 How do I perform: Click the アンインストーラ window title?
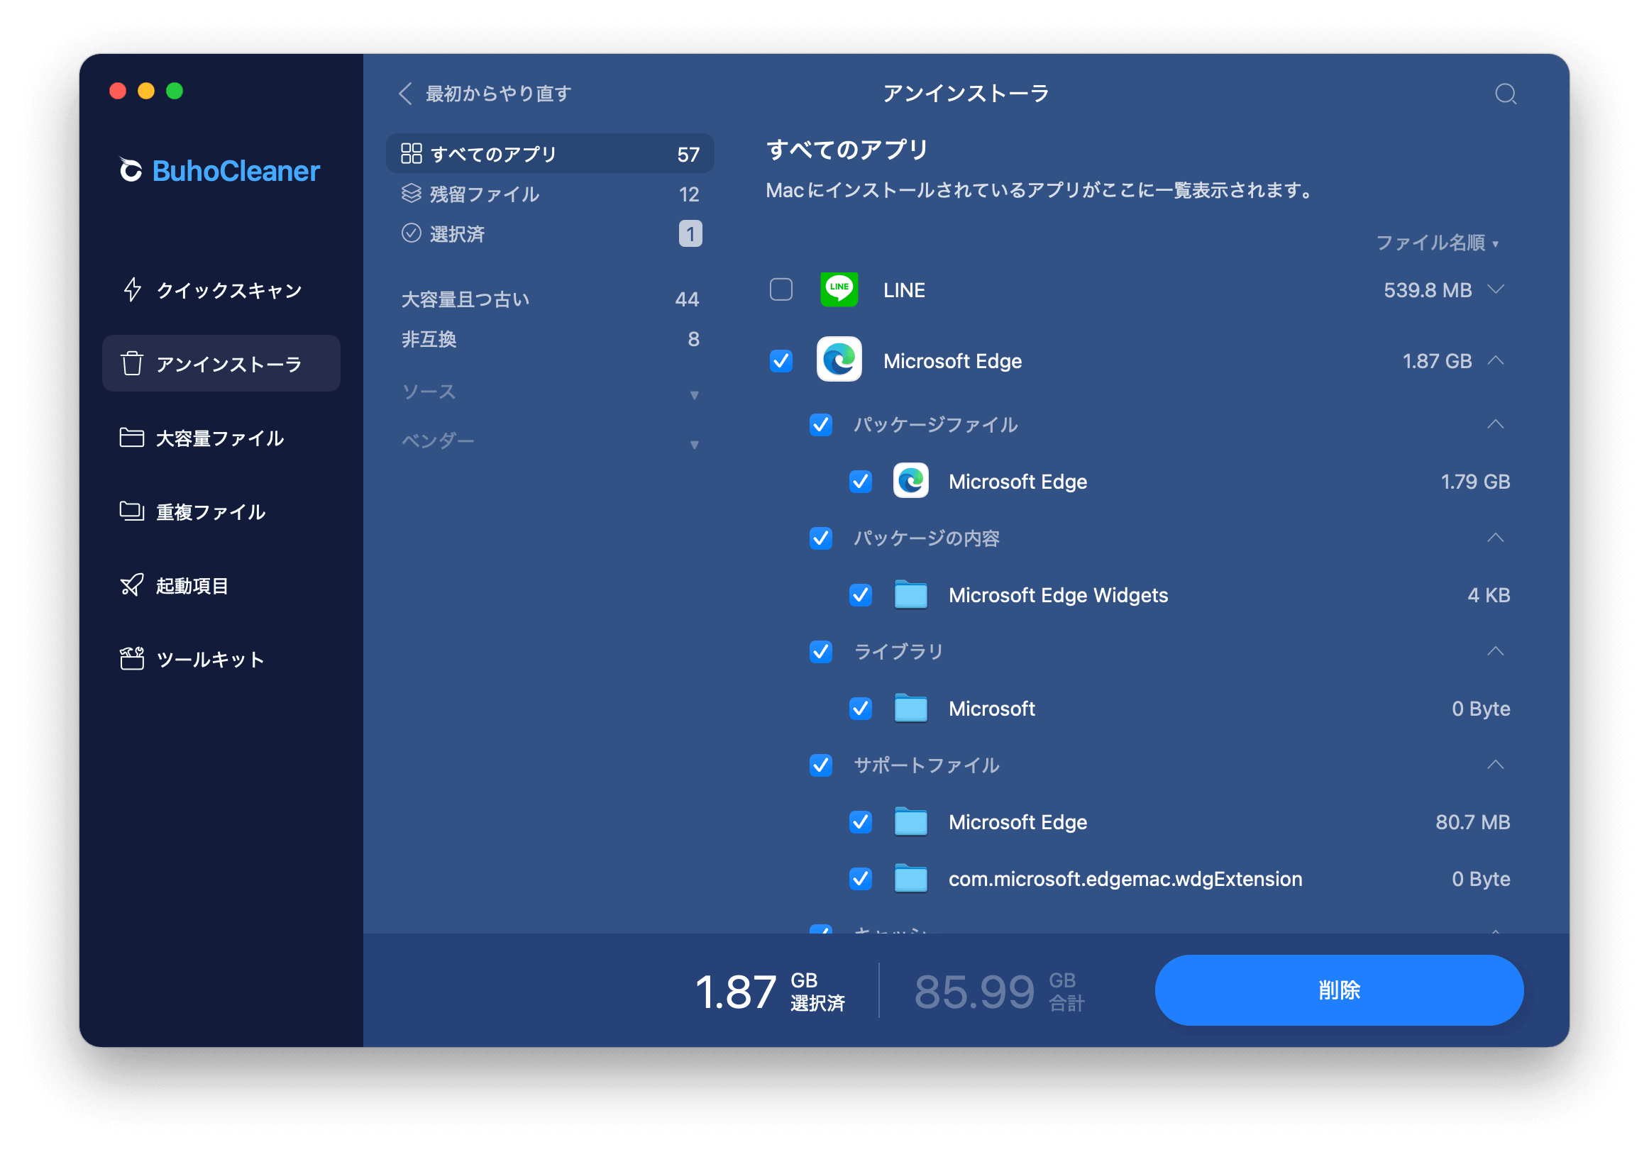(x=965, y=94)
